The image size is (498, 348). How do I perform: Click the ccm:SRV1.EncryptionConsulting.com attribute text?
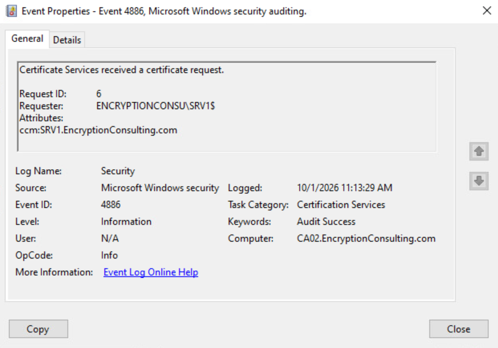pyautogui.click(x=98, y=130)
